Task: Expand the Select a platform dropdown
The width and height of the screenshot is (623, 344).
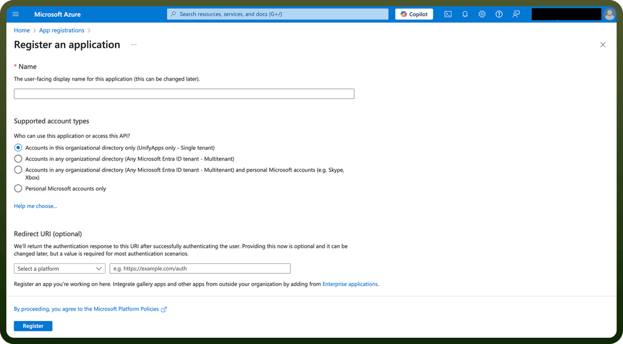Action: (59, 269)
